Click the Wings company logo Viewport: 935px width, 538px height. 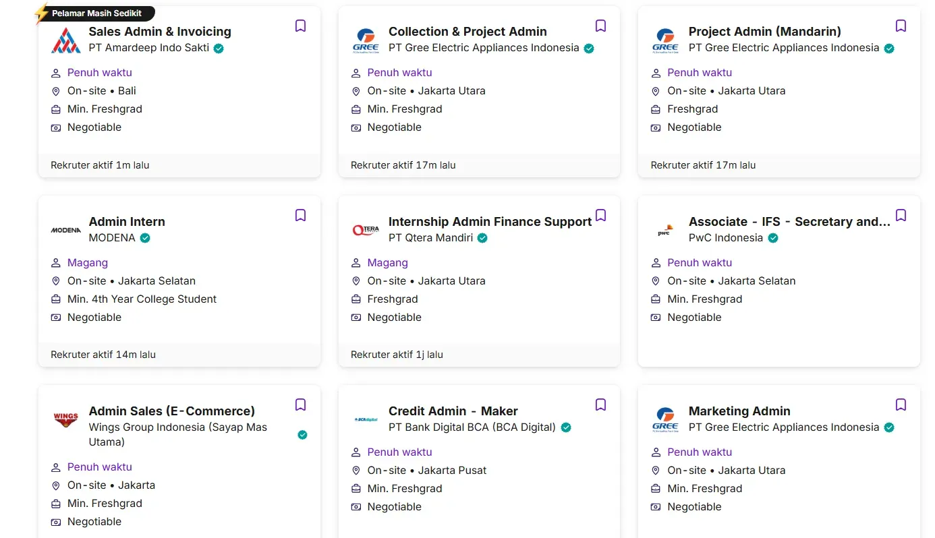(66, 419)
